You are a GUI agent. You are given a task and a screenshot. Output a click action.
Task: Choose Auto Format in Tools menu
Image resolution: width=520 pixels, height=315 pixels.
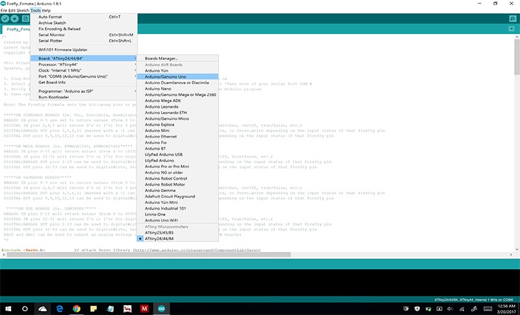coord(84,17)
